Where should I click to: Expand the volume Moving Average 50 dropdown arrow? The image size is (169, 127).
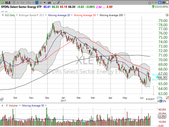pos(46,105)
